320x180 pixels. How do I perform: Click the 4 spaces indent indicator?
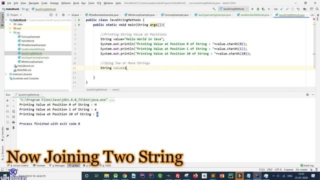[288, 169]
